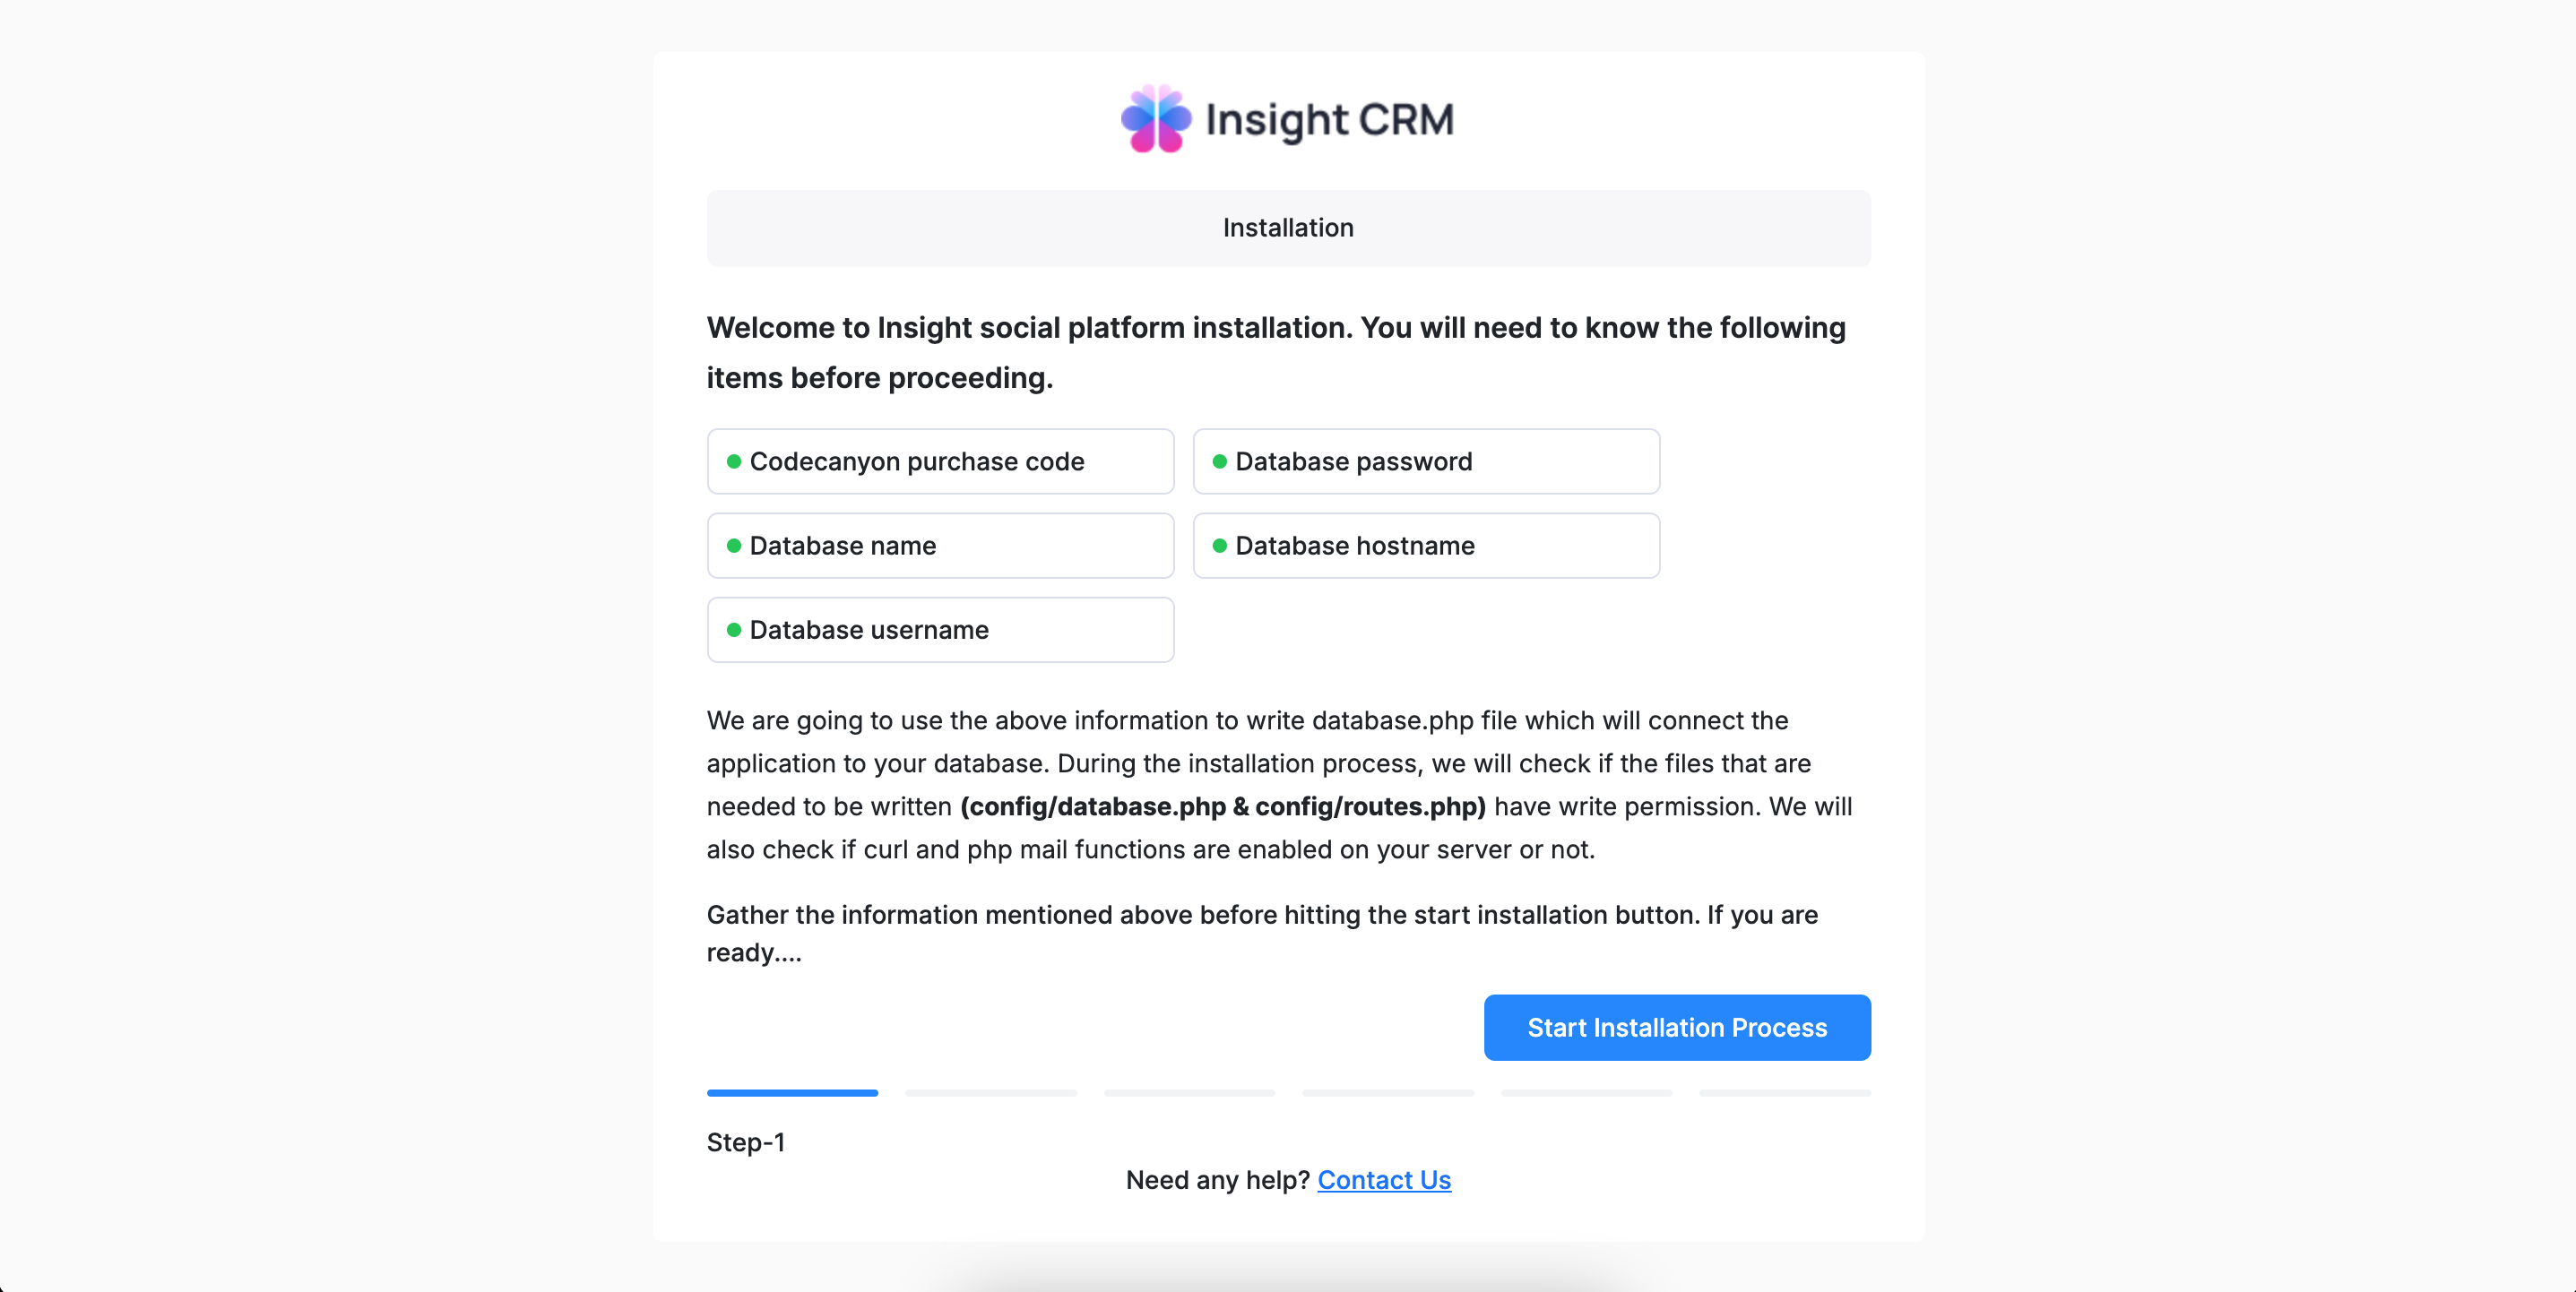Image resolution: width=2576 pixels, height=1292 pixels.
Task: Click the last progress step segment
Action: [x=1784, y=1093]
